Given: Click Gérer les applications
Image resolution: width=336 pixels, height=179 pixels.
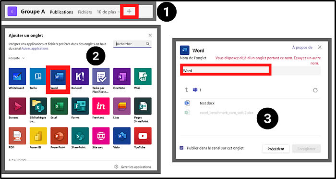Looking at the screenshot, I should click(133, 167).
